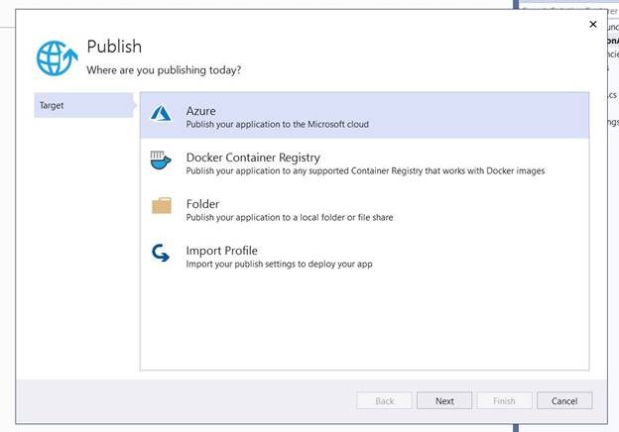Screen dimensions: 619x432
Task: Click the Import Profile arrow icon
Action: [161, 253]
